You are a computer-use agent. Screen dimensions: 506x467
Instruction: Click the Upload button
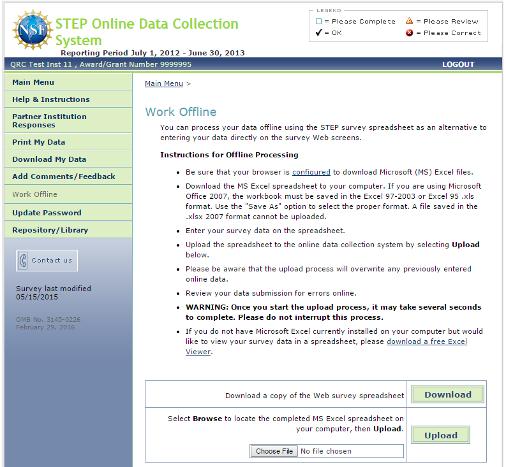pos(440,435)
